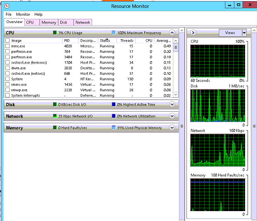Open the Monitor menu
257x221 pixels.
(23, 14)
